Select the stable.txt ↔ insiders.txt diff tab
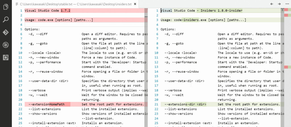The height and width of the screenshot is (127, 291). tap(76, 4)
